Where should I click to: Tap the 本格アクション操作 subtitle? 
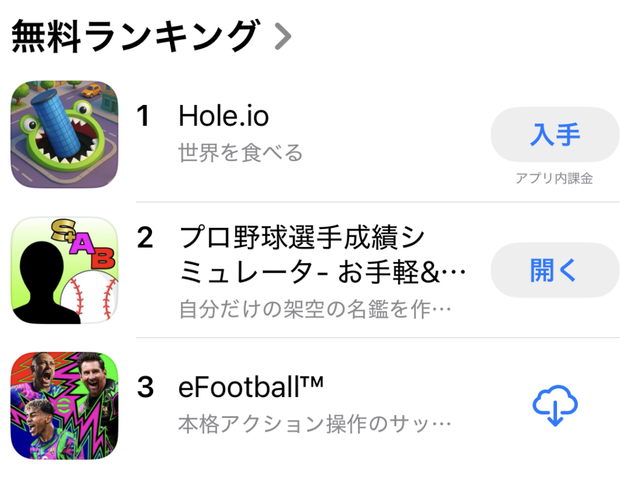click(x=314, y=424)
